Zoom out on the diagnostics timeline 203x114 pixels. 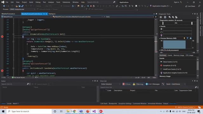pos(173,17)
